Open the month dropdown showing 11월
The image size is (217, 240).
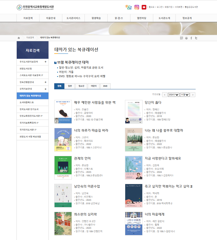(185, 95)
